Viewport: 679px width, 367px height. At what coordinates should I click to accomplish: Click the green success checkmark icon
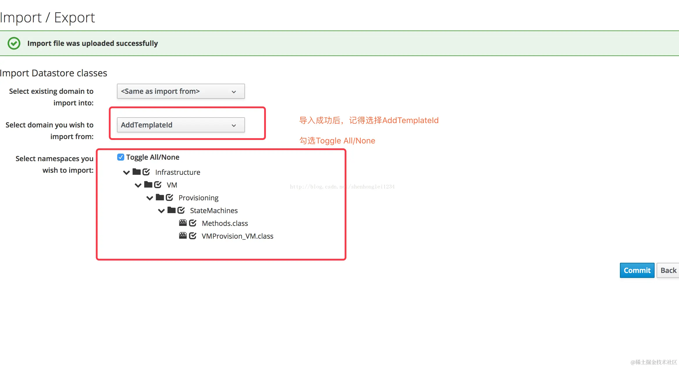pos(14,43)
